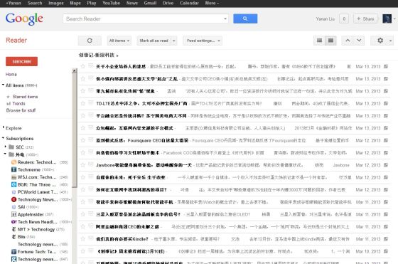Open the All items dropdown

(119, 41)
